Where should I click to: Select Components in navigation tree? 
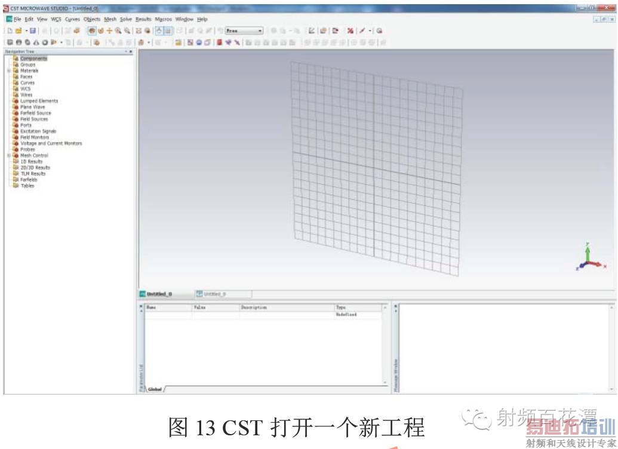click(x=33, y=59)
